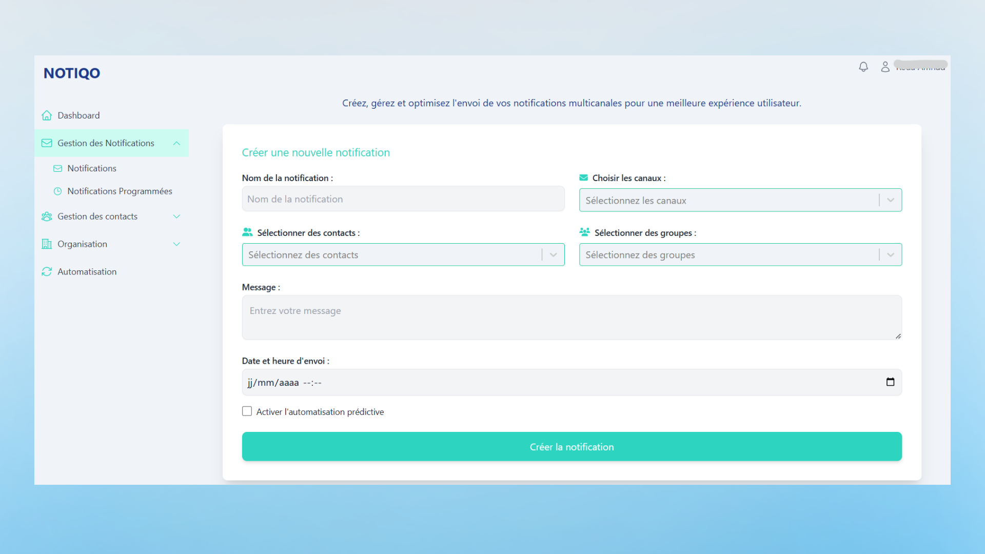
Task: Open the notifications bell icon
Action: (x=863, y=67)
